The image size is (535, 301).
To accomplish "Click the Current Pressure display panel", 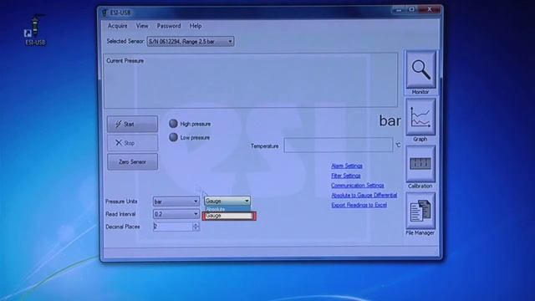I will click(x=251, y=80).
